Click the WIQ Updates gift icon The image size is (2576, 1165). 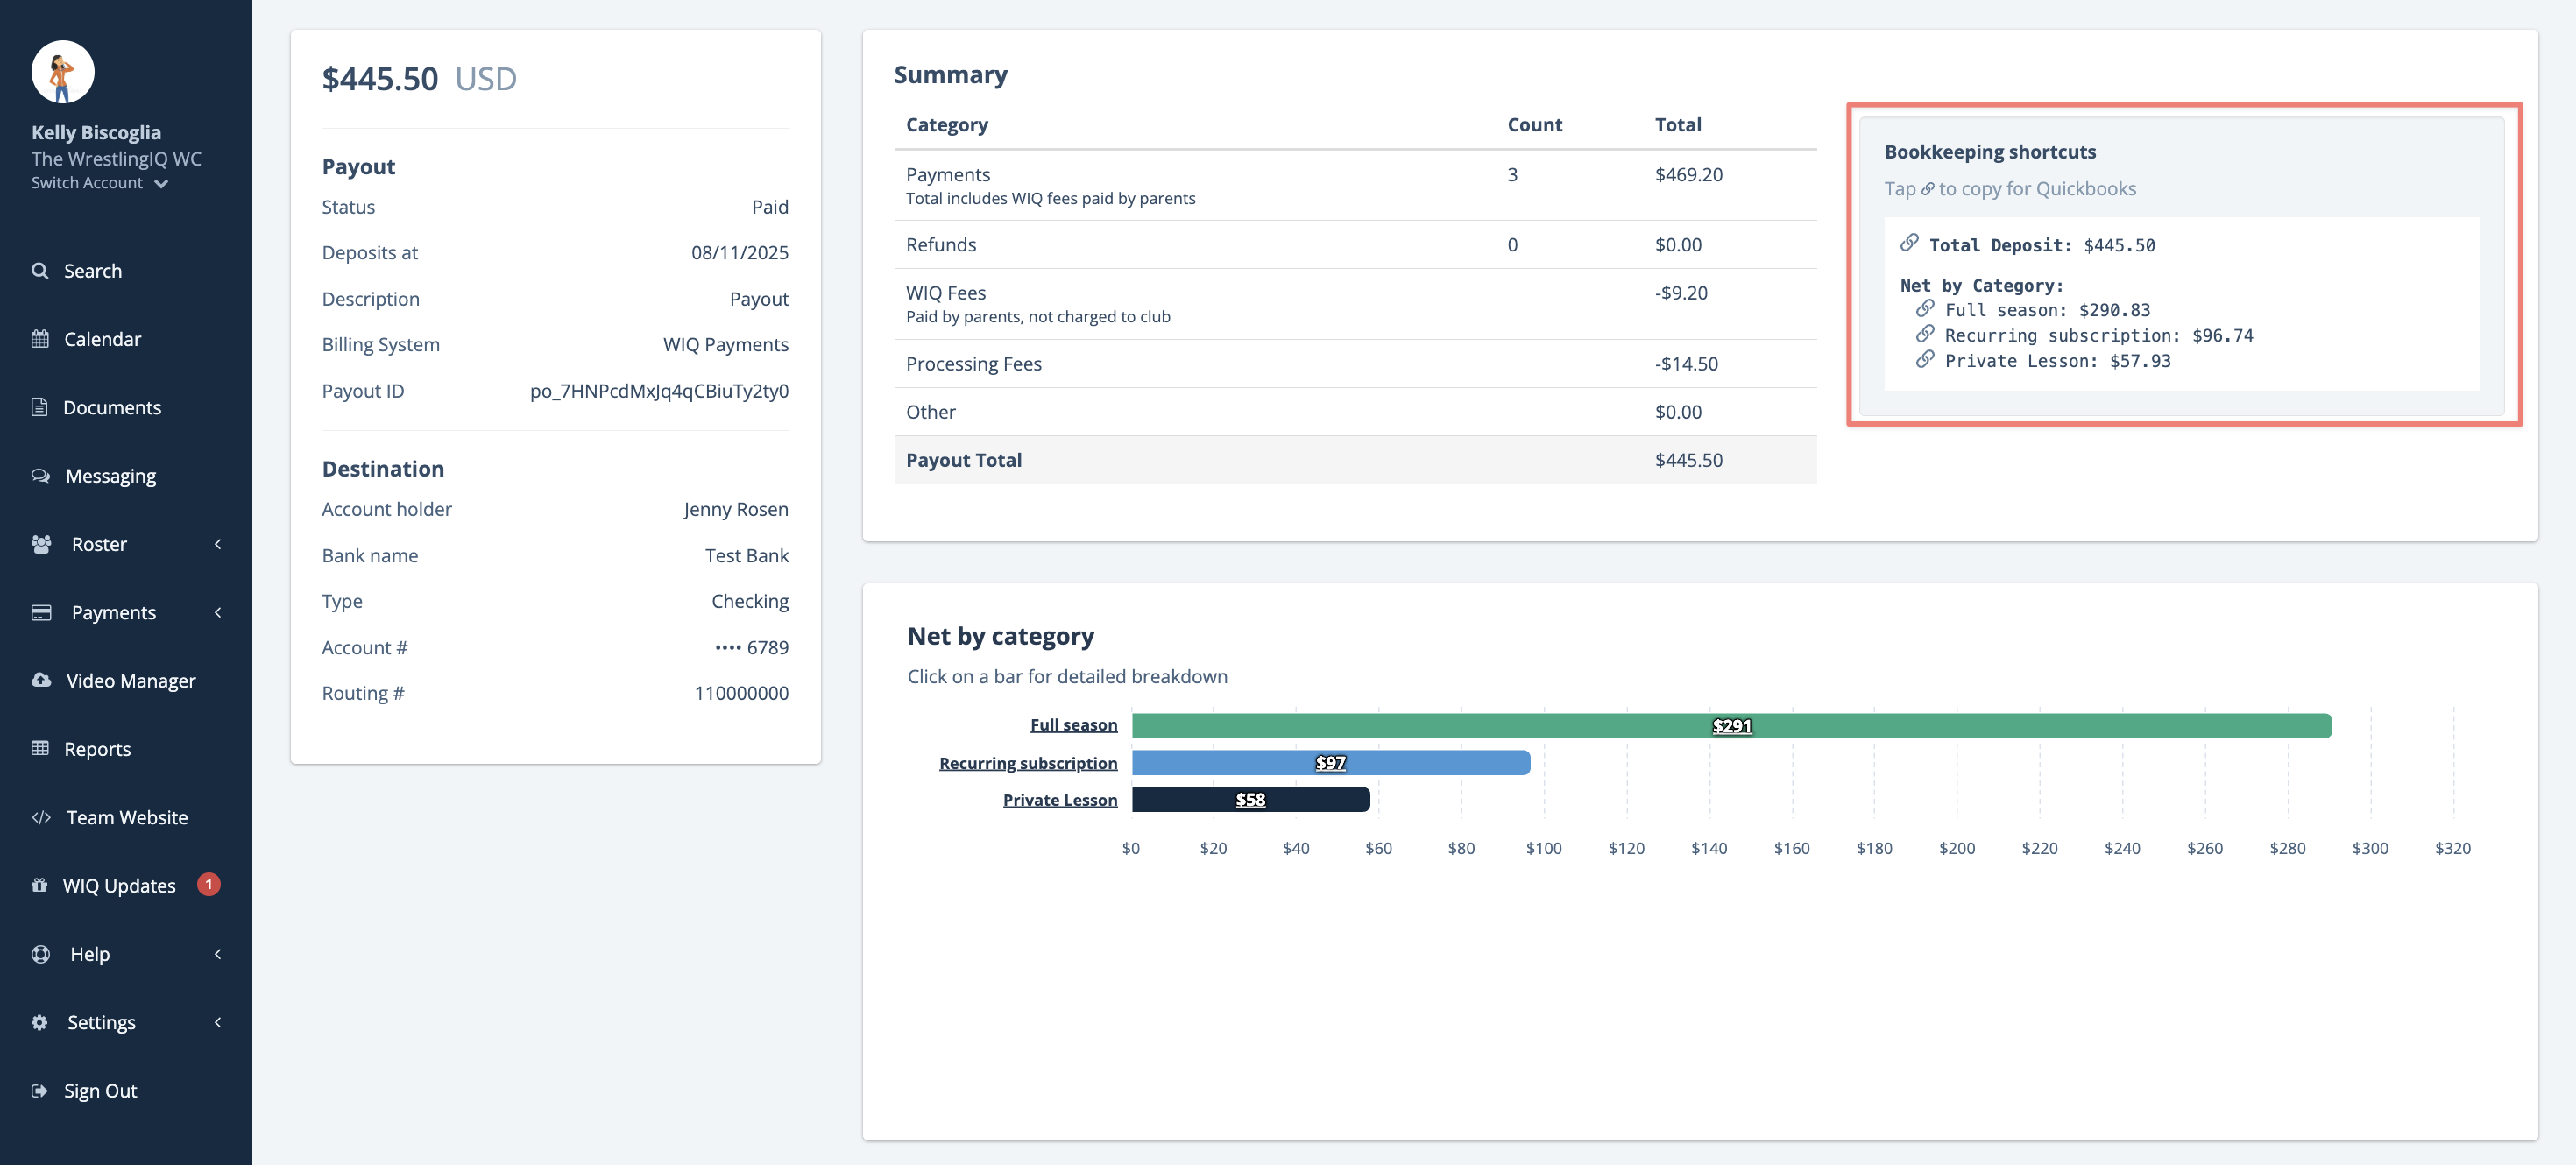40,885
